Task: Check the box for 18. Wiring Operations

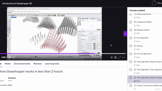Action: click(131, 14)
